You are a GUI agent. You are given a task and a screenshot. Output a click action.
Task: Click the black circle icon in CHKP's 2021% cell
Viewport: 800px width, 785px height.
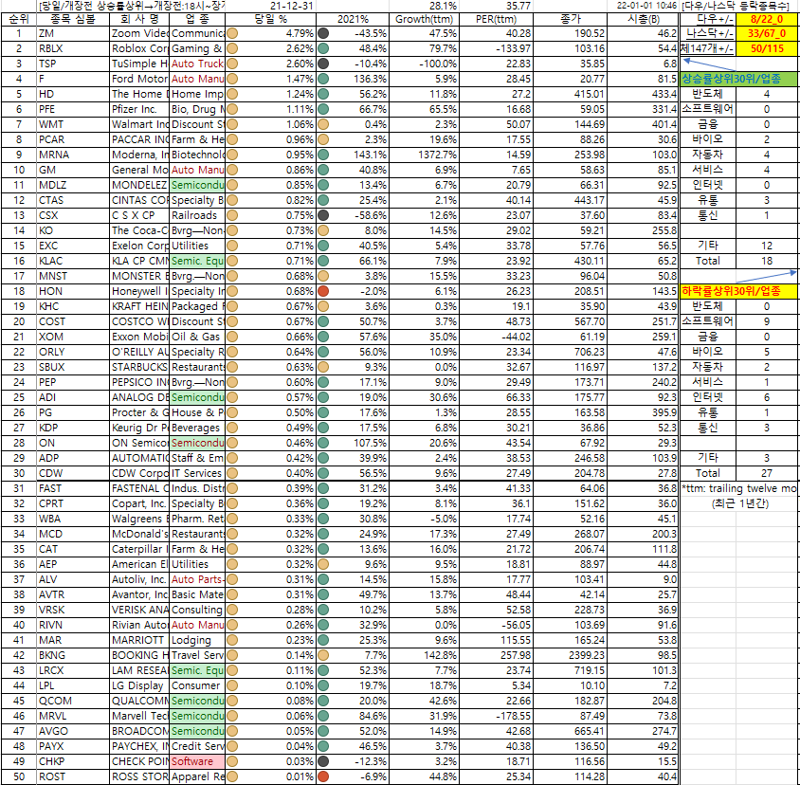323,761
